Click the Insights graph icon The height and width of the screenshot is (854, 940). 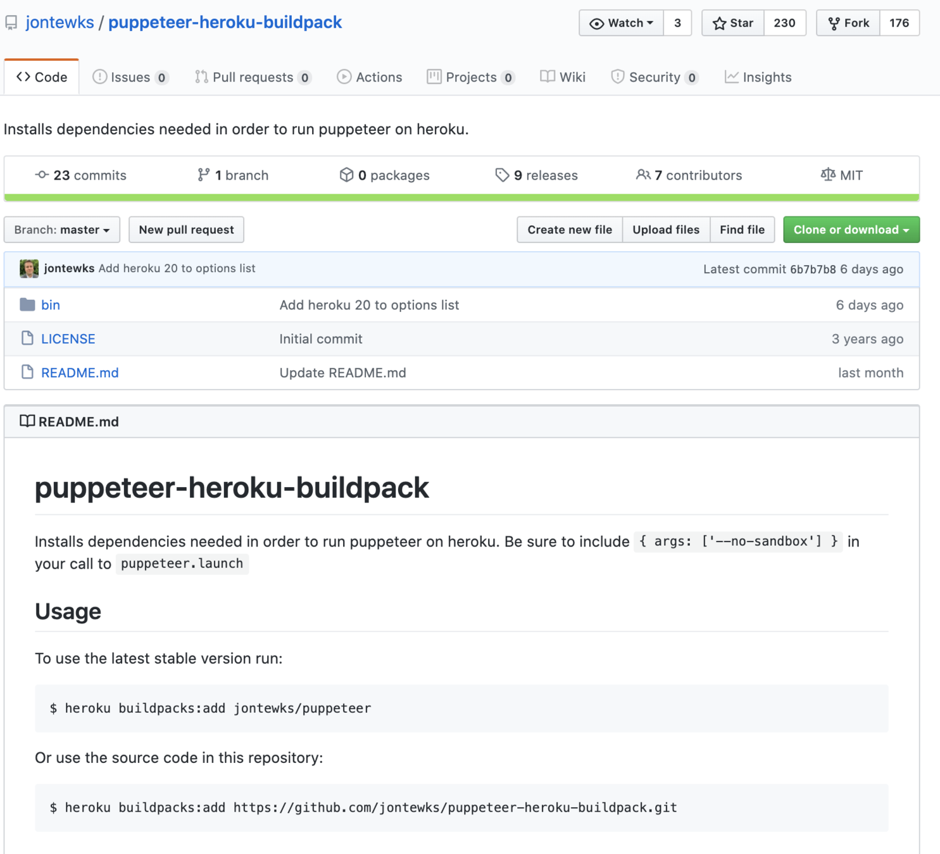(731, 77)
